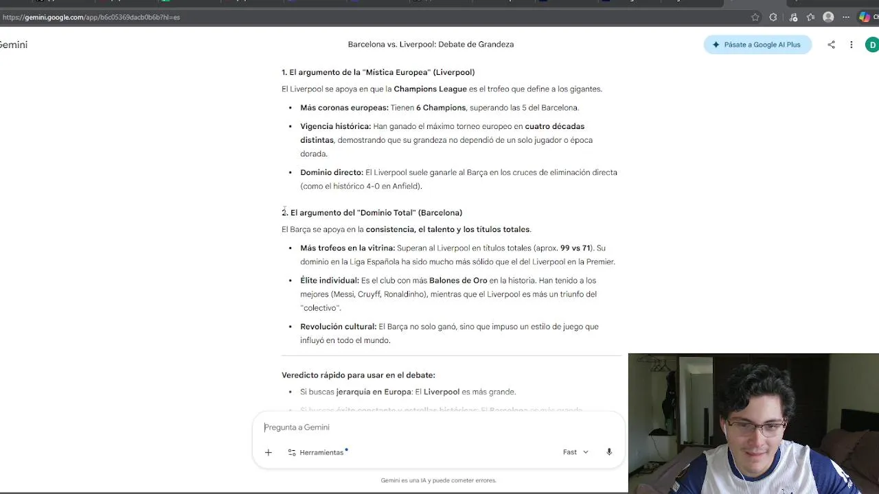The width and height of the screenshot is (879, 494).
Task: Click the disclaimer 'Gemini es una IA'
Action: 438,480
